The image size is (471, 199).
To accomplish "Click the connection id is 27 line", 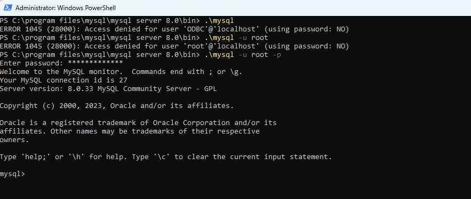I will pos(63,80).
